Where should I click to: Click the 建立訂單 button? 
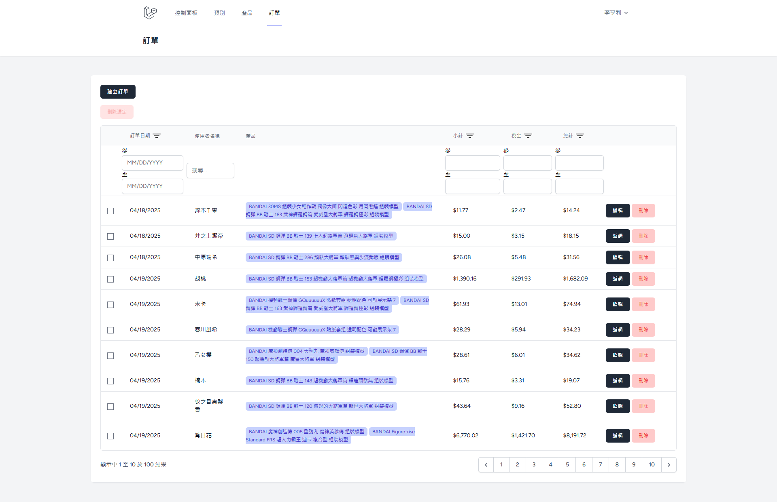pyautogui.click(x=118, y=92)
